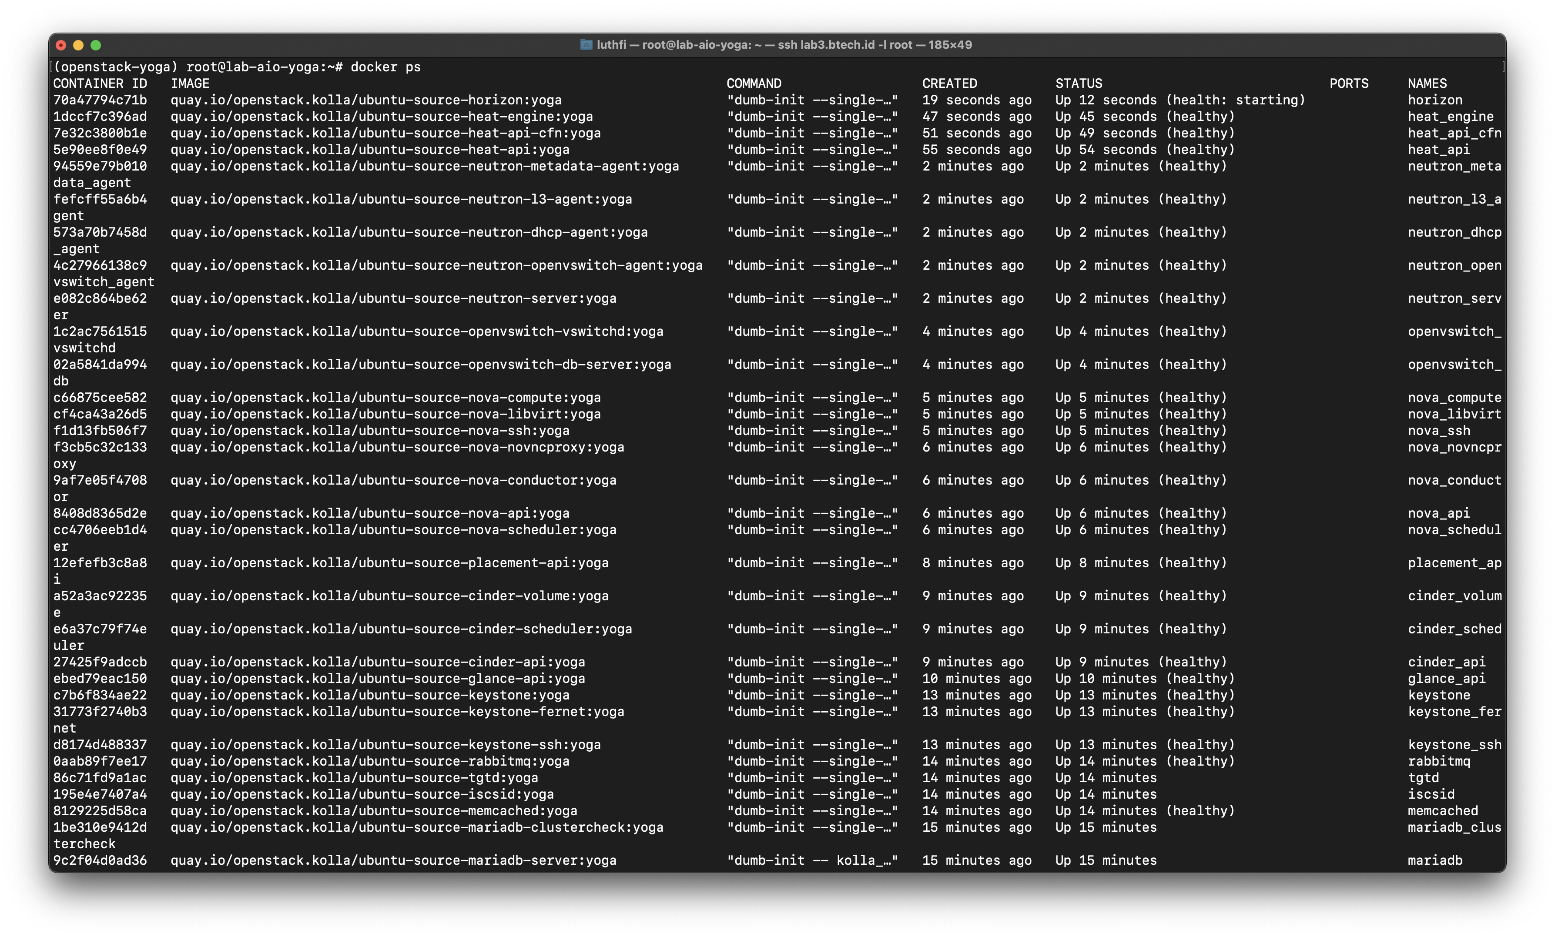Click the 'horizon' container name

point(1434,100)
